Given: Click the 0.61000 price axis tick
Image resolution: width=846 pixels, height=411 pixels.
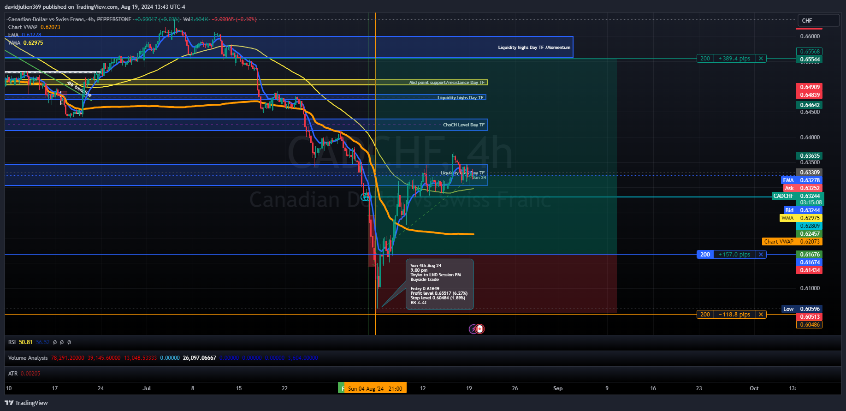Looking at the screenshot, I should [810, 288].
